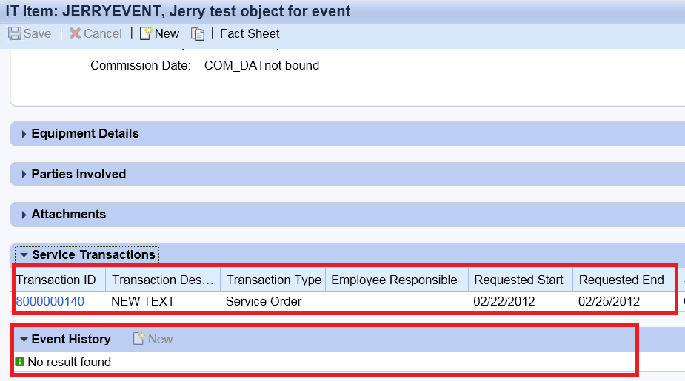Open the Fact Sheet
The width and height of the screenshot is (685, 381).
[250, 33]
